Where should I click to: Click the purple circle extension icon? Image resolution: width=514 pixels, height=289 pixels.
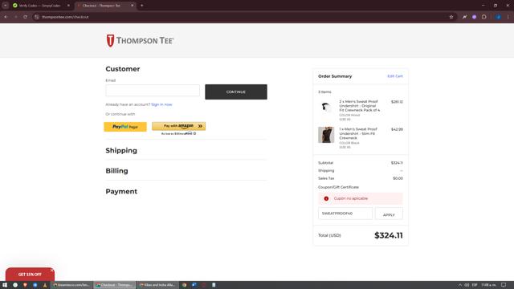tap(475, 17)
